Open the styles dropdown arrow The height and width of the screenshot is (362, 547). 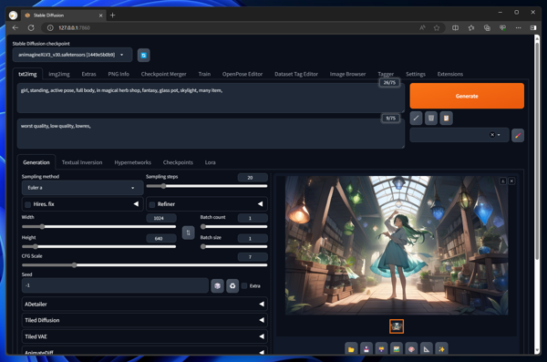(499, 135)
